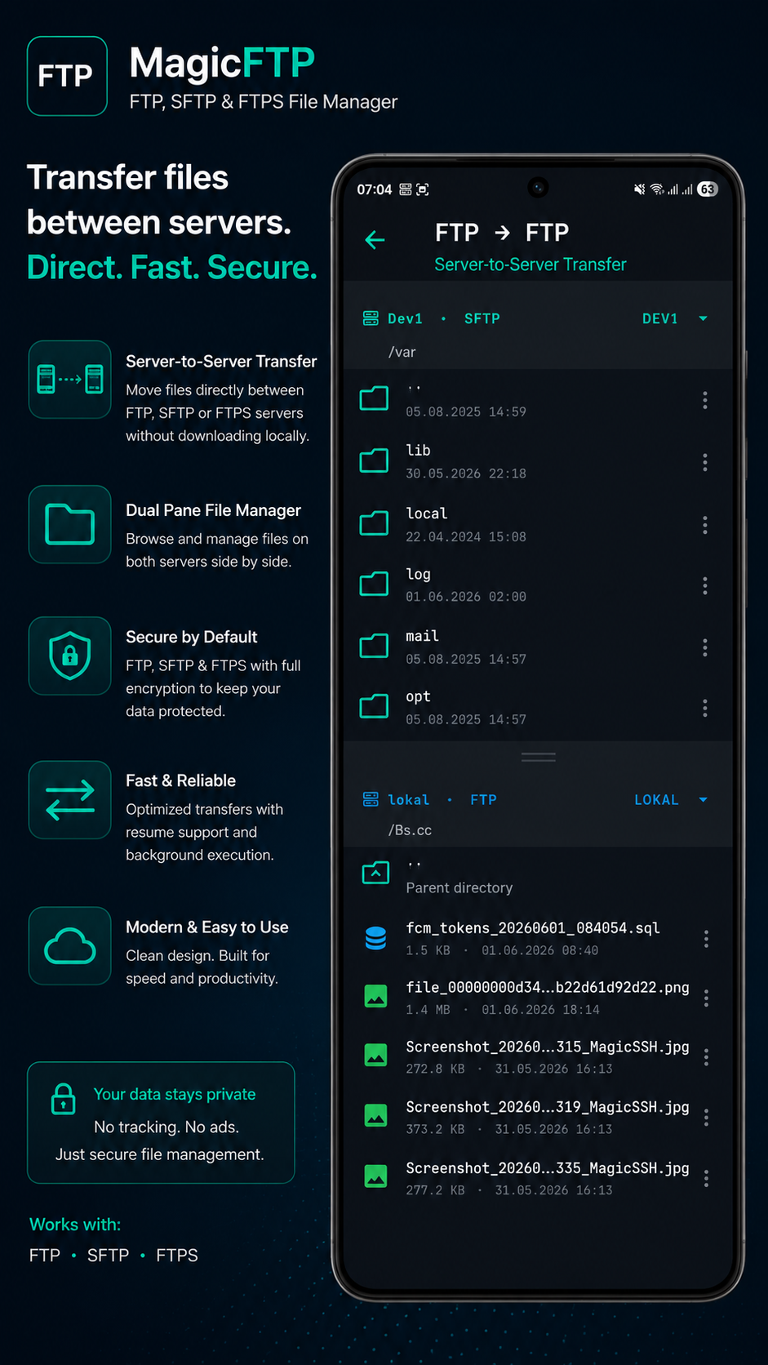The width and height of the screenshot is (768, 1365).
Task: Open the opt folder icon
Action: tap(375, 706)
